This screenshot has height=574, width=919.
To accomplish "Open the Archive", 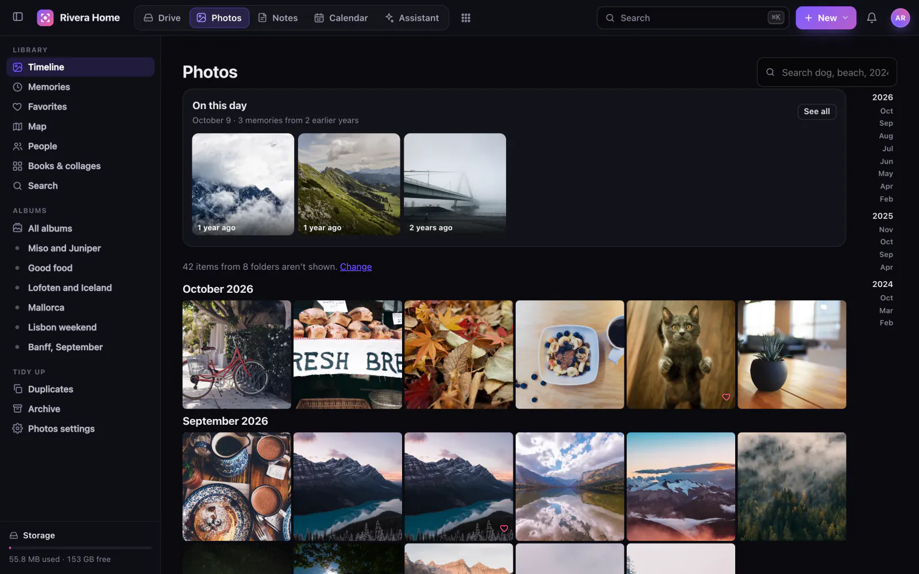I will [80, 409].
